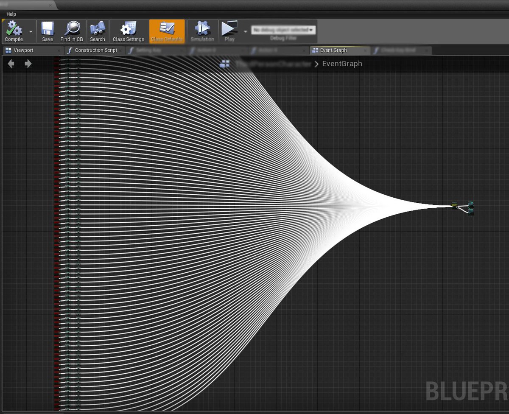The image size is (509, 414).
Task: Close the Viewport tab
Action: coord(59,50)
